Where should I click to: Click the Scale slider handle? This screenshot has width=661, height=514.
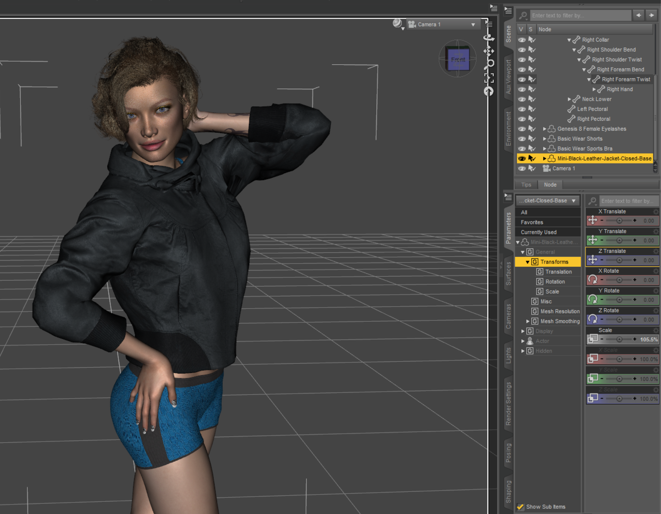point(619,339)
